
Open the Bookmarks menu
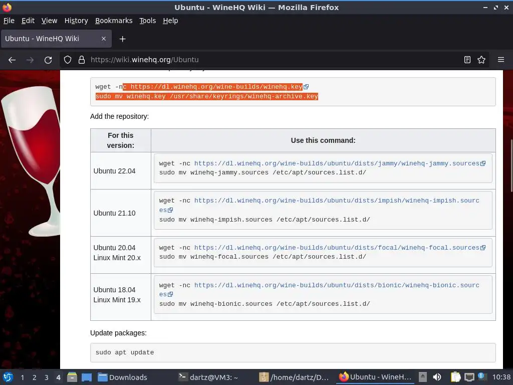pos(114,21)
